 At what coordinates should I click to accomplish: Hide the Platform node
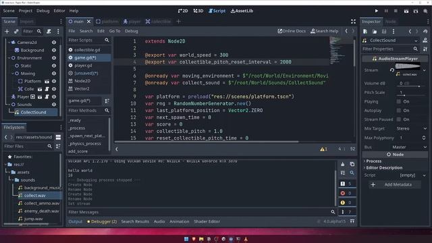54,81
